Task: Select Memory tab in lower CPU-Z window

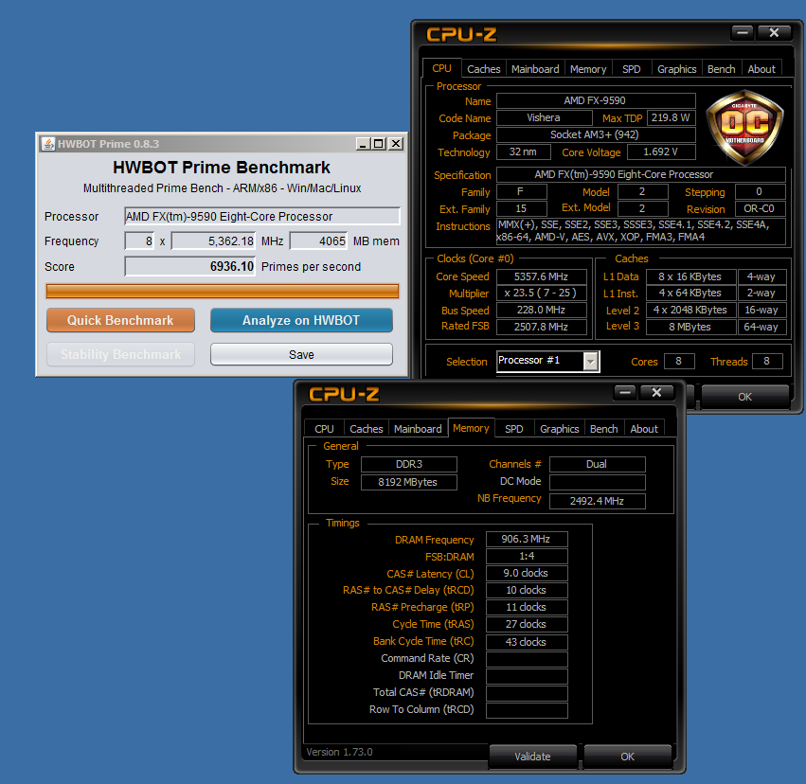Action: point(471,428)
